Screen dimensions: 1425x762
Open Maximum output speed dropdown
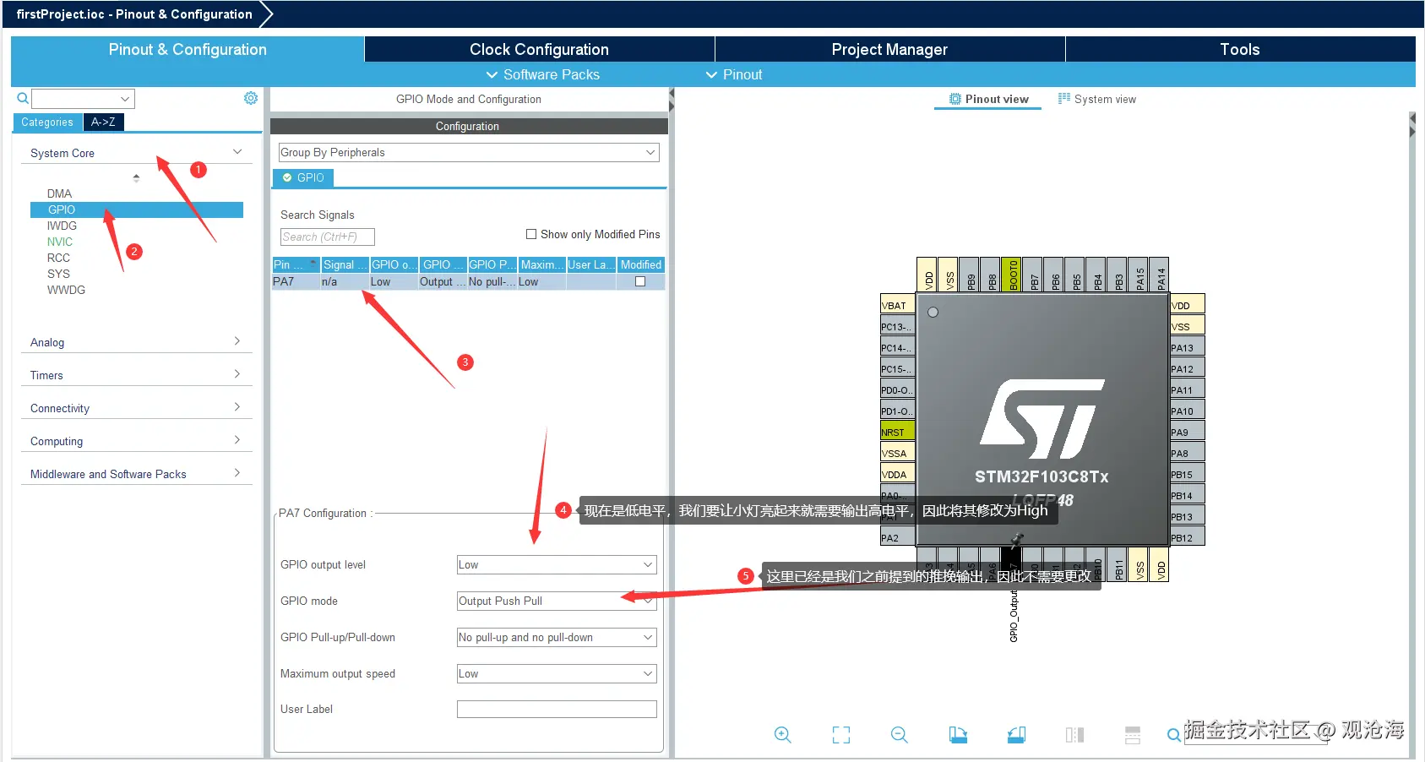tap(557, 673)
